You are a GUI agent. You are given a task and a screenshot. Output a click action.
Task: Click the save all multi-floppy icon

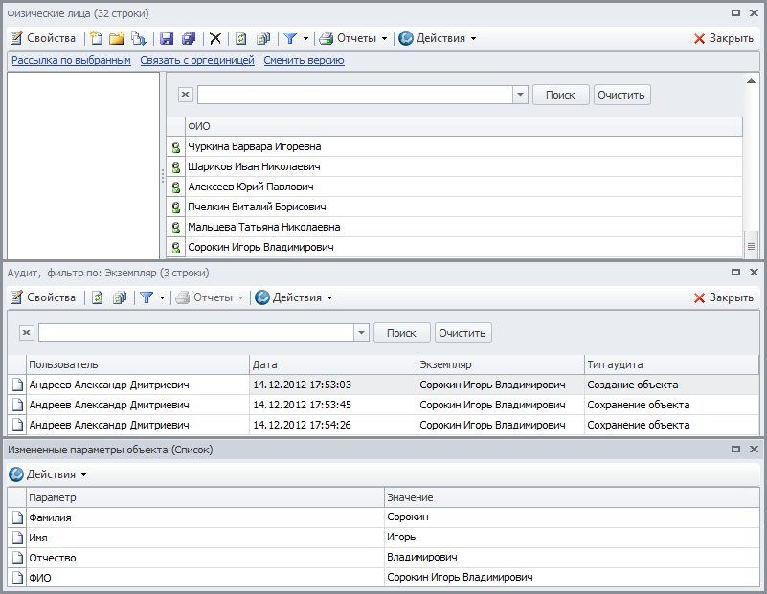point(189,38)
